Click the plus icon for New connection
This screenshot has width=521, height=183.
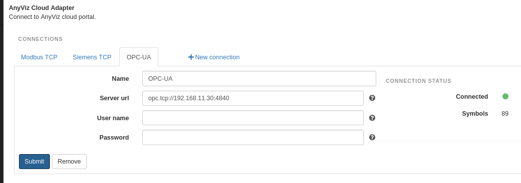(191, 57)
